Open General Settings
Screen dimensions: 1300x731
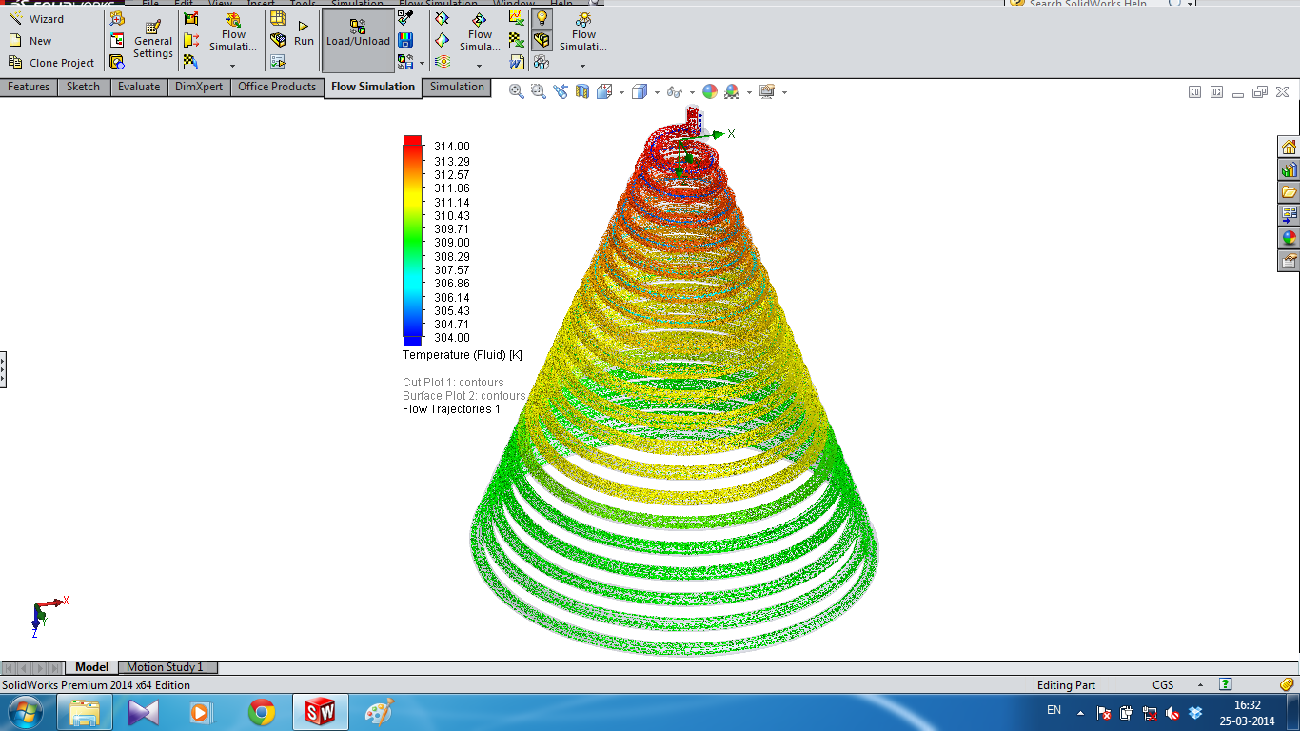coord(153,40)
